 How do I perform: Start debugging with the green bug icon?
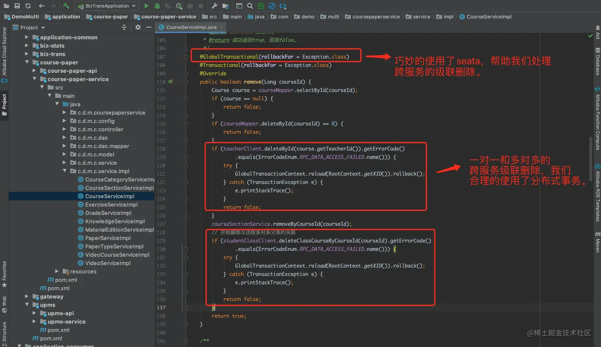[157, 6]
